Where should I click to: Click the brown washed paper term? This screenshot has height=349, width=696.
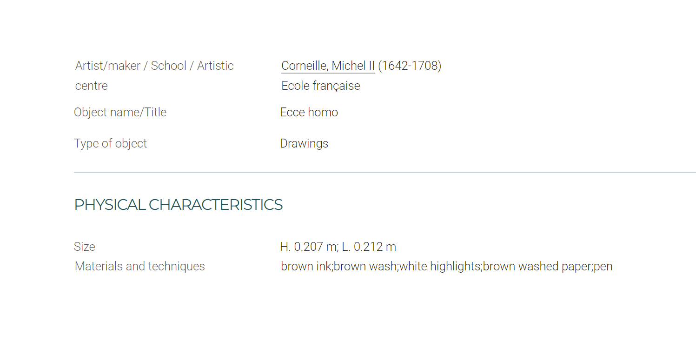(537, 267)
